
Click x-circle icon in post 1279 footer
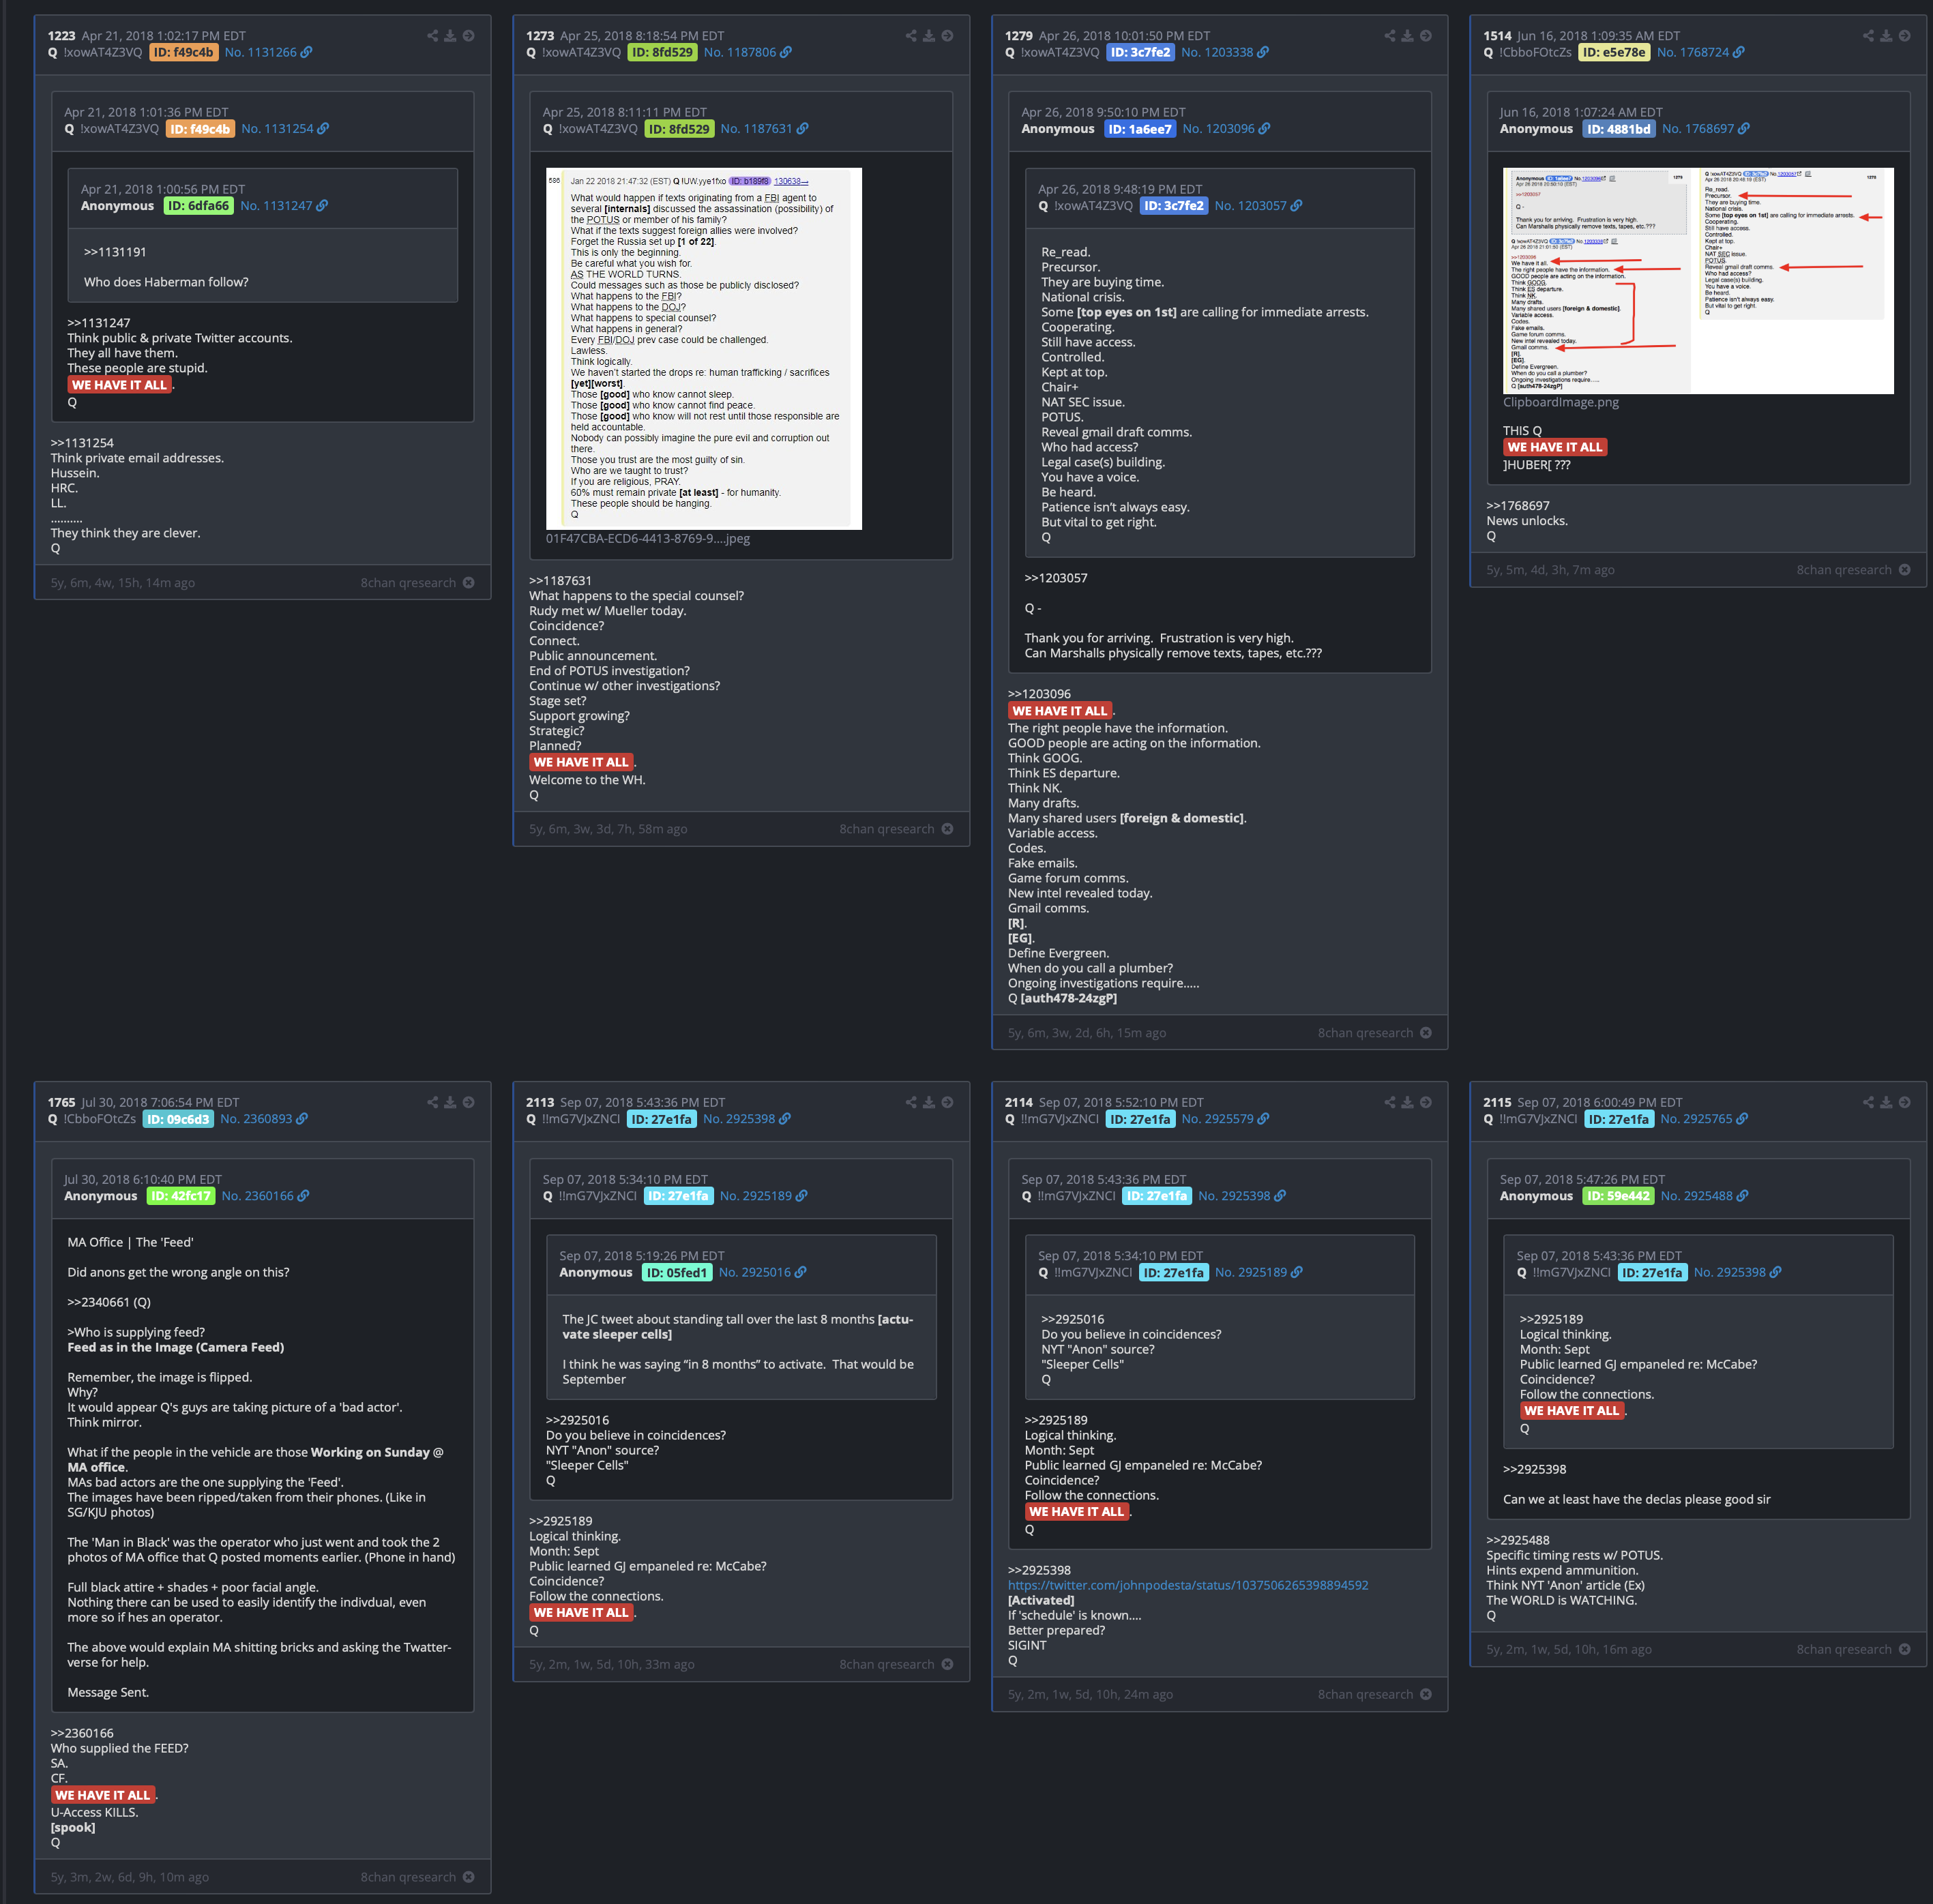coord(1425,1033)
